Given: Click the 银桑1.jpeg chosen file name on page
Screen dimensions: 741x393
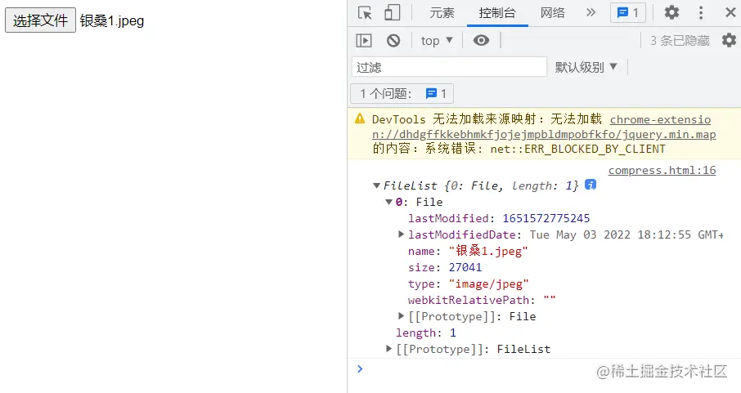Looking at the screenshot, I should 112,20.
